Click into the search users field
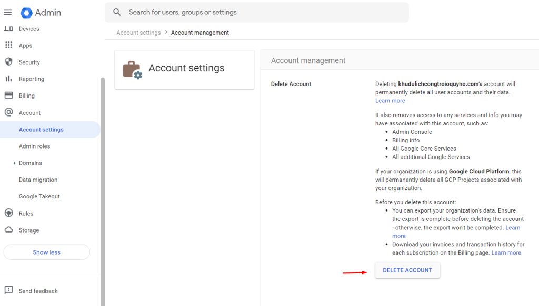539x306 pixels. point(263,12)
